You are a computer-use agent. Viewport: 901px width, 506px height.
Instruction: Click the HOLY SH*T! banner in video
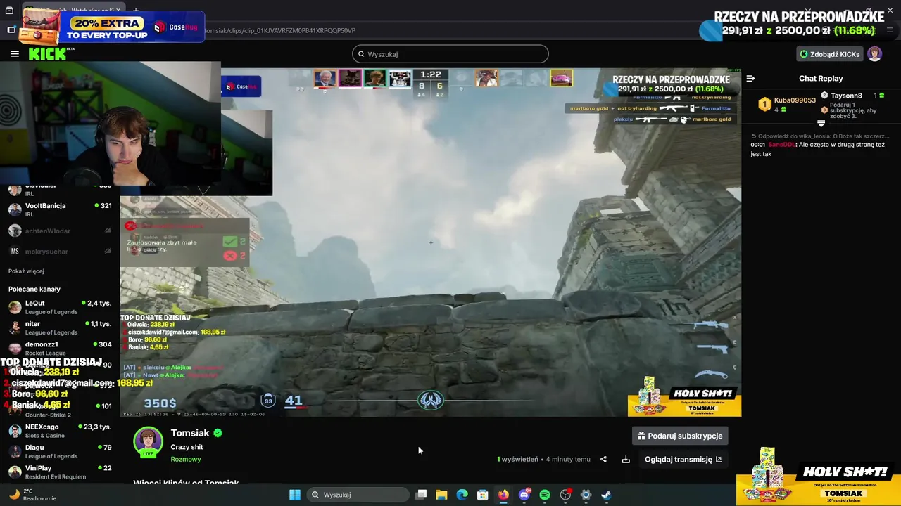684,397
